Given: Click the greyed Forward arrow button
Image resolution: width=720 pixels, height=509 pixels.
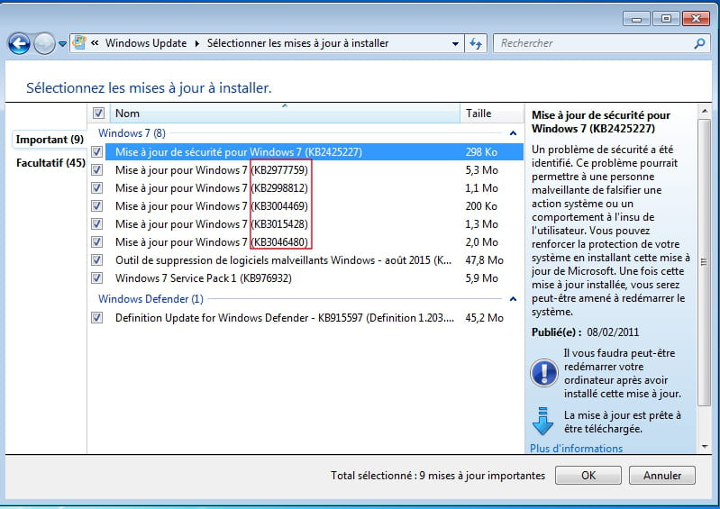Looking at the screenshot, I should point(44,44).
